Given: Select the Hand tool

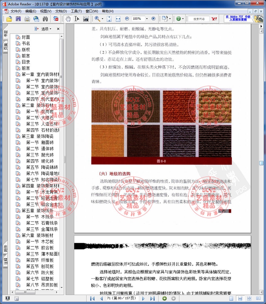Looking at the screenshot, I should pyautogui.click(x=68, y=19).
